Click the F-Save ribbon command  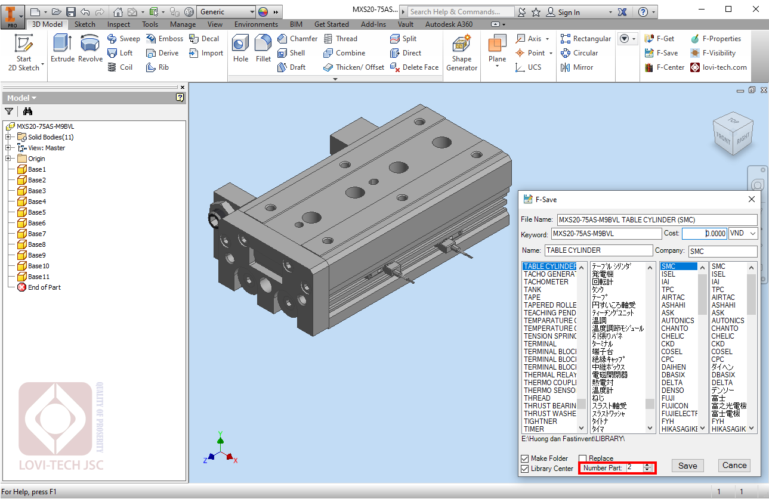(661, 53)
